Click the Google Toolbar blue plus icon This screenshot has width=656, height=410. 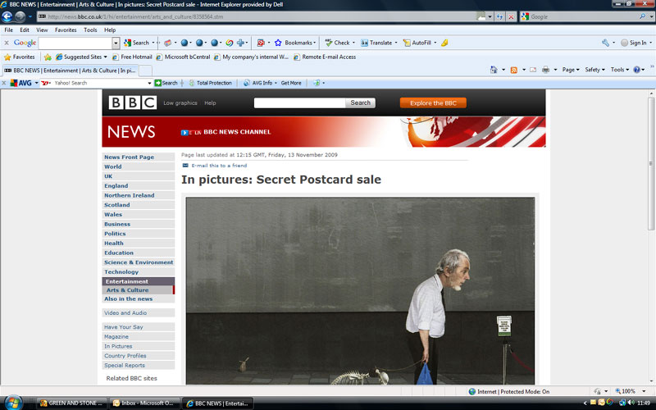coord(240,43)
